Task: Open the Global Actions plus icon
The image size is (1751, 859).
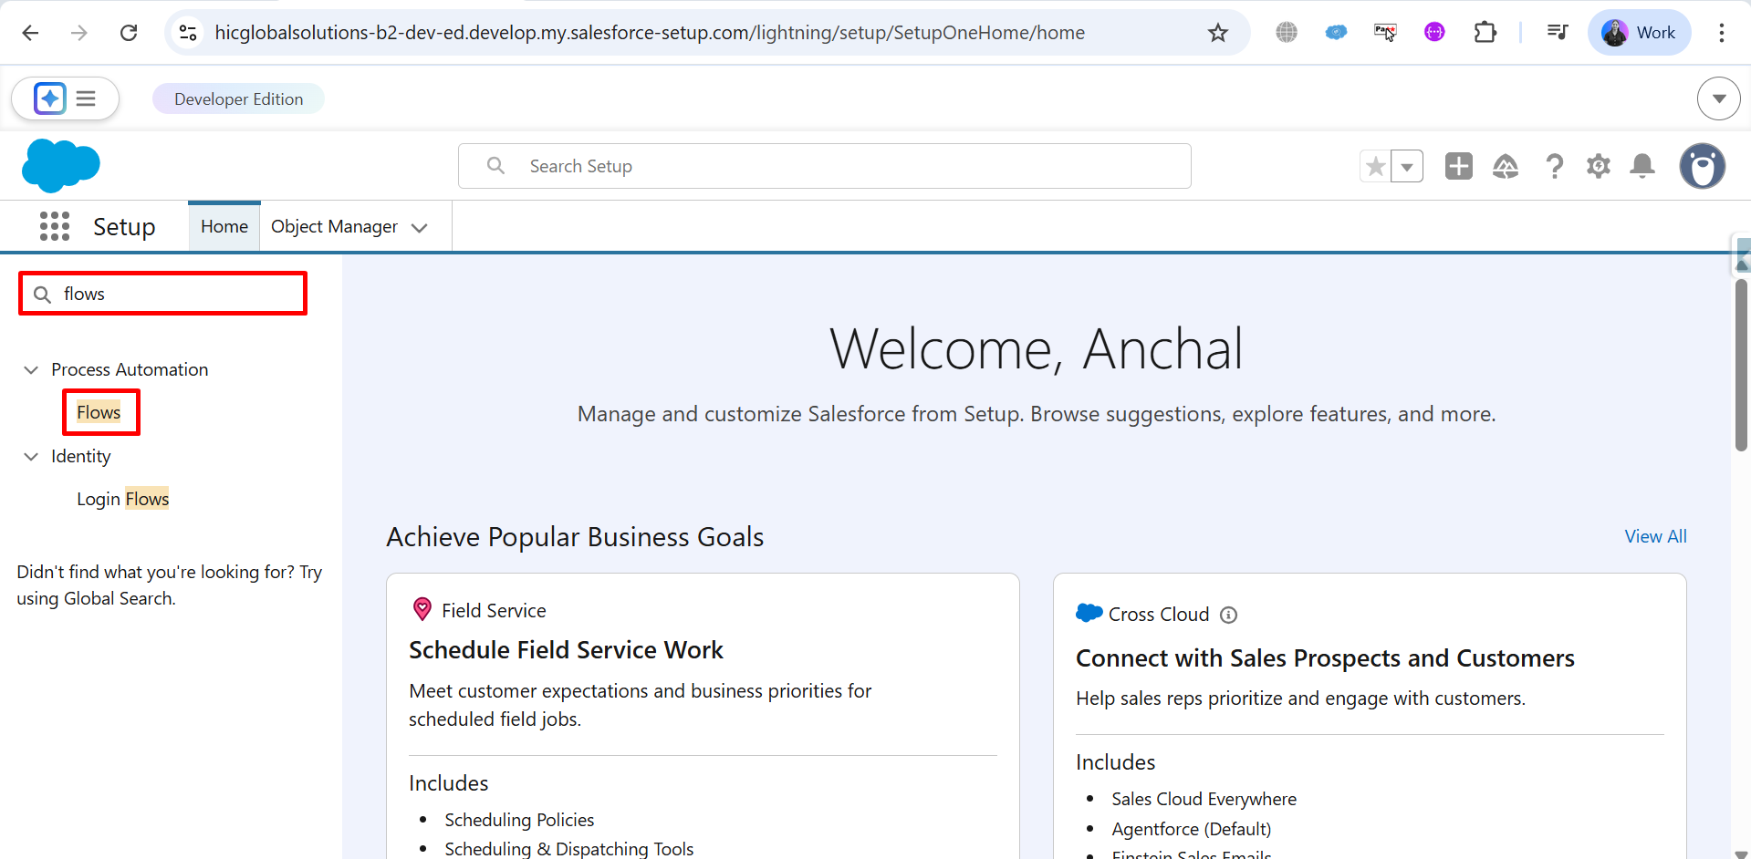Action: click(x=1458, y=166)
